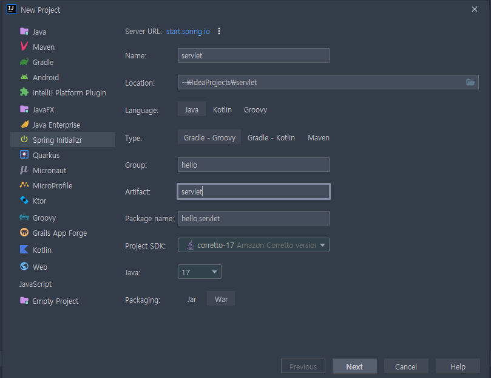The height and width of the screenshot is (378, 491).
Task: Select Java as the language
Action: pyautogui.click(x=191, y=110)
